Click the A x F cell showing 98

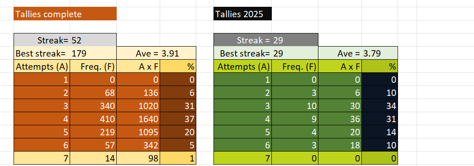tap(138, 158)
